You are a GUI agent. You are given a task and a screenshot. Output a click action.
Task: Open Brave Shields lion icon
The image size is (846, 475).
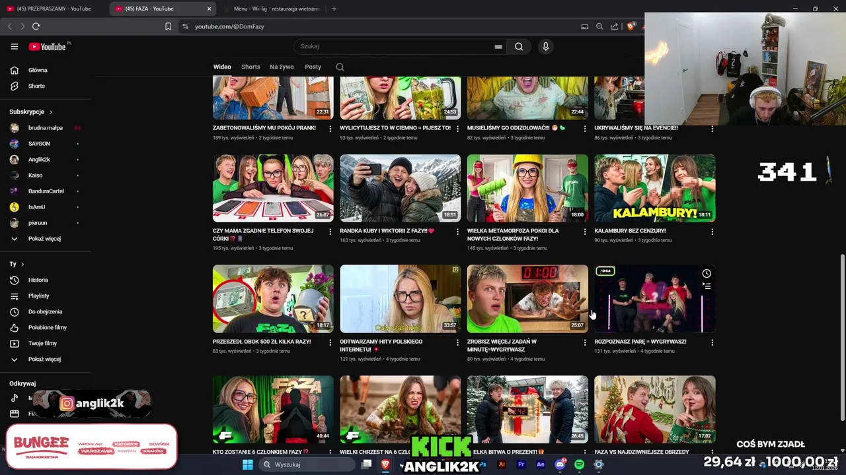click(631, 26)
